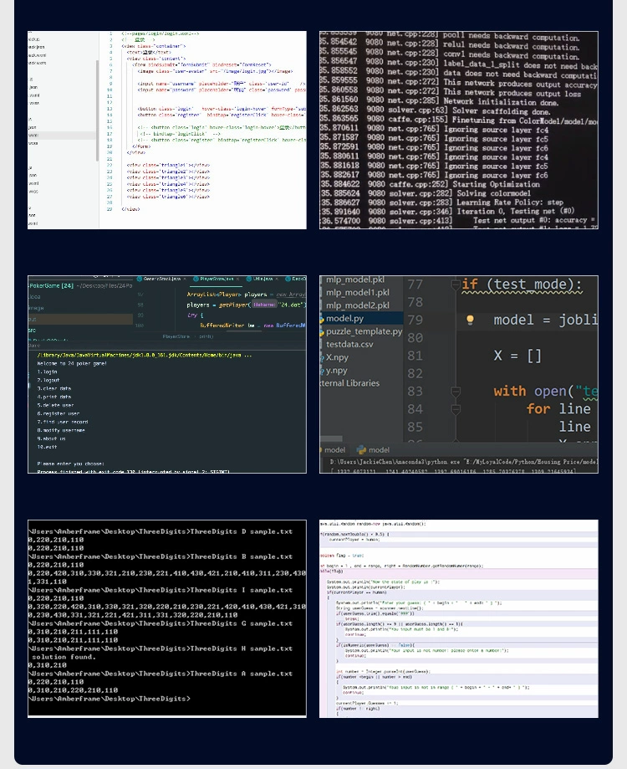Select testdata.csv in the project file list
Image resolution: width=627 pixels, height=769 pixels.
349,344
